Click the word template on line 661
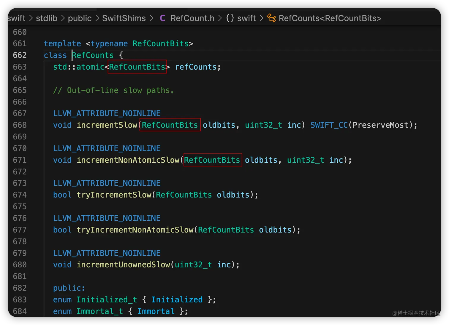The height and width of the screenshot is (325, 449). [62, 44]
